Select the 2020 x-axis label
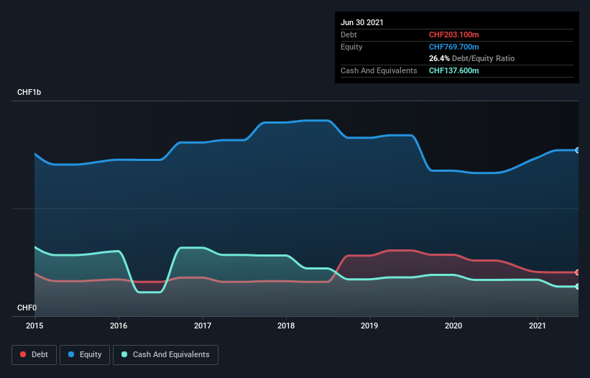Viewport: 590px width, 378px height. (x=453, y=326)
